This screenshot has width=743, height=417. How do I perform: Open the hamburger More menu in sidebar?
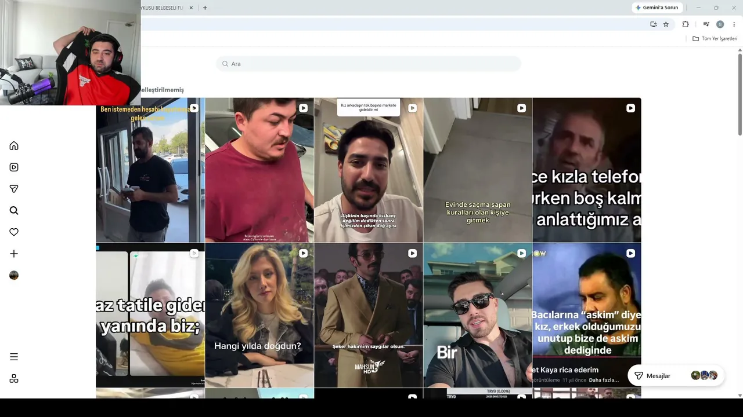point(14,357)
